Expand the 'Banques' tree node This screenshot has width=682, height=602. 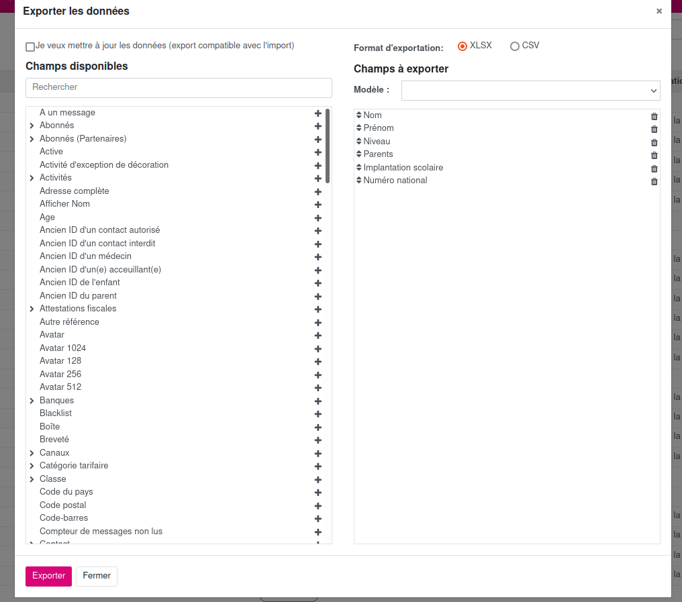32,401
